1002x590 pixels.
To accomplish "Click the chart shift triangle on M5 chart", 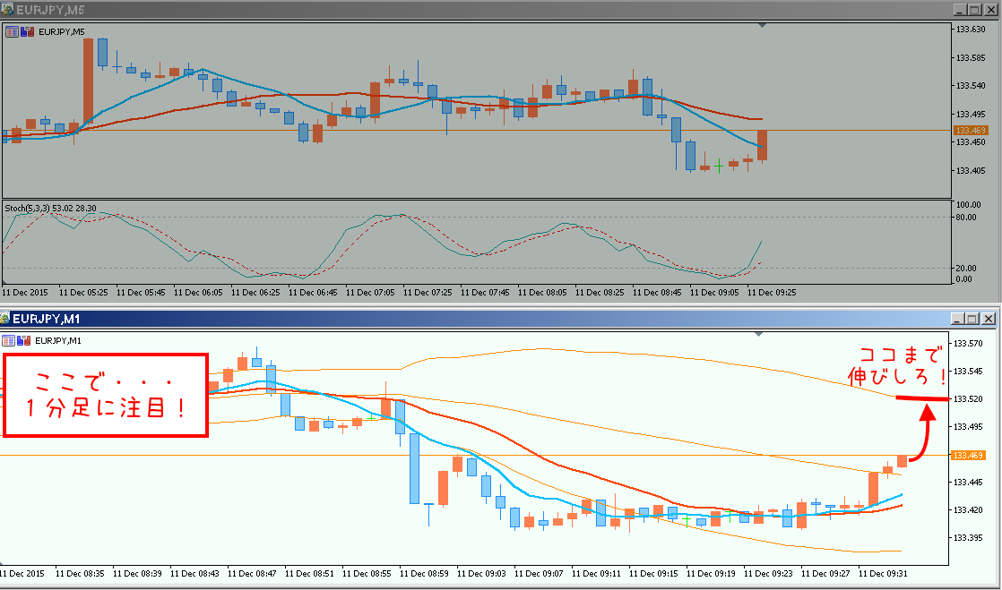I will (761, 25).
